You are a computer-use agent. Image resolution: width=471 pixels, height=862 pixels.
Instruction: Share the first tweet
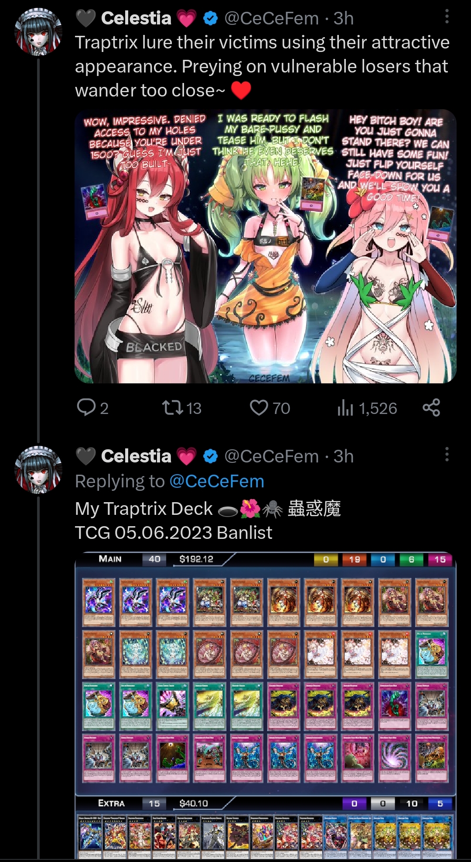pyautogui.click(x=431, y=407)
